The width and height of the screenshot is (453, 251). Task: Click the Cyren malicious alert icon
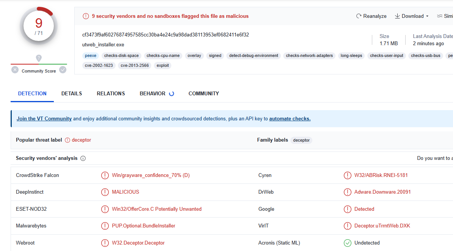(348, 175)
